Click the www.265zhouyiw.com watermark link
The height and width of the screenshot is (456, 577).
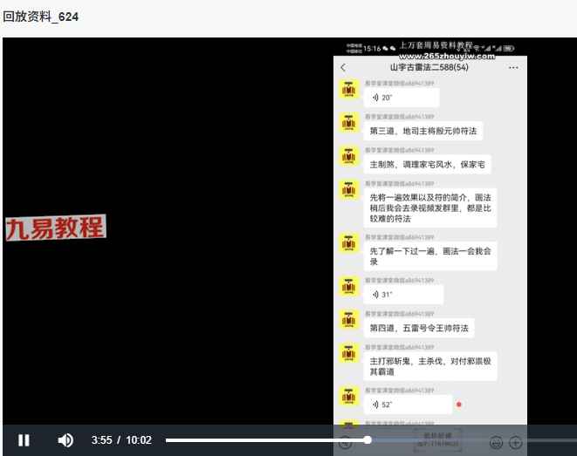[434, 56]
